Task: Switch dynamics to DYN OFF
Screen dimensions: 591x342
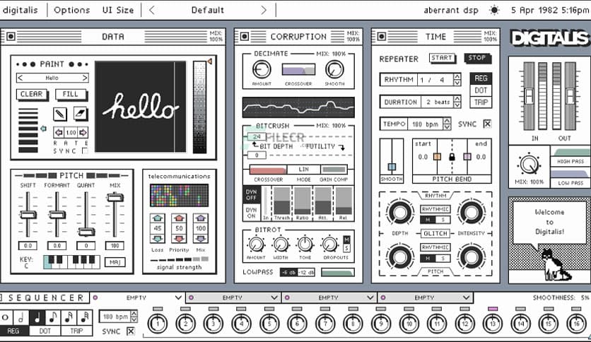Action: (x=252, y=195)
